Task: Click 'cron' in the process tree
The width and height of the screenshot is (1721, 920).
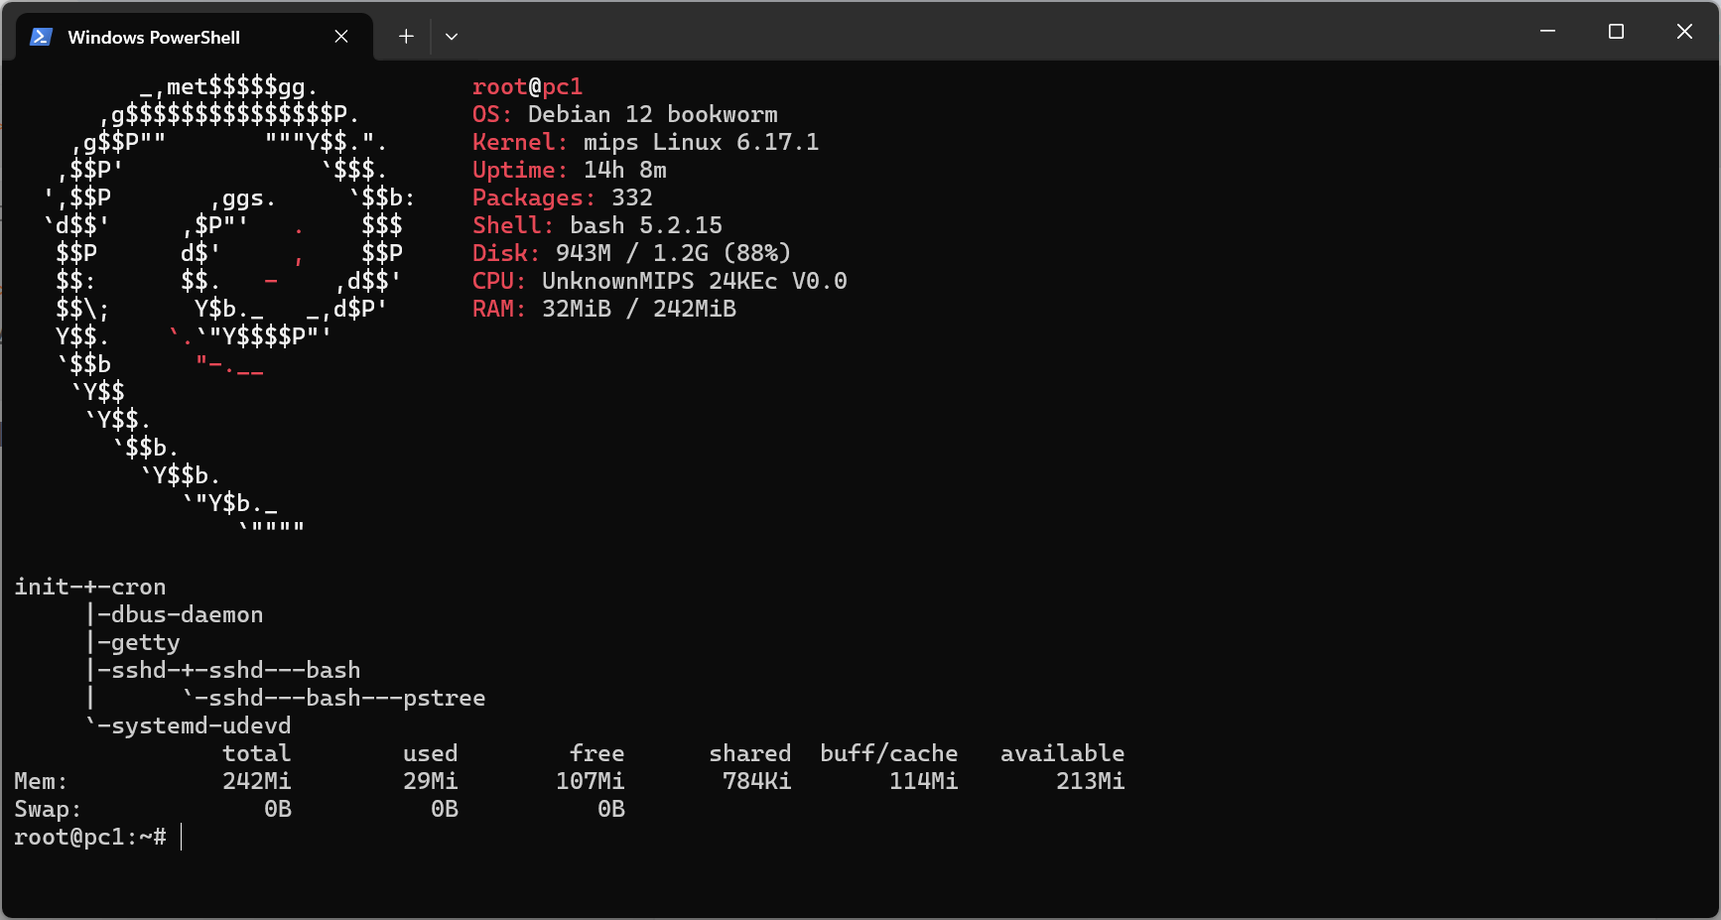Action: click(x=139, y=587)
